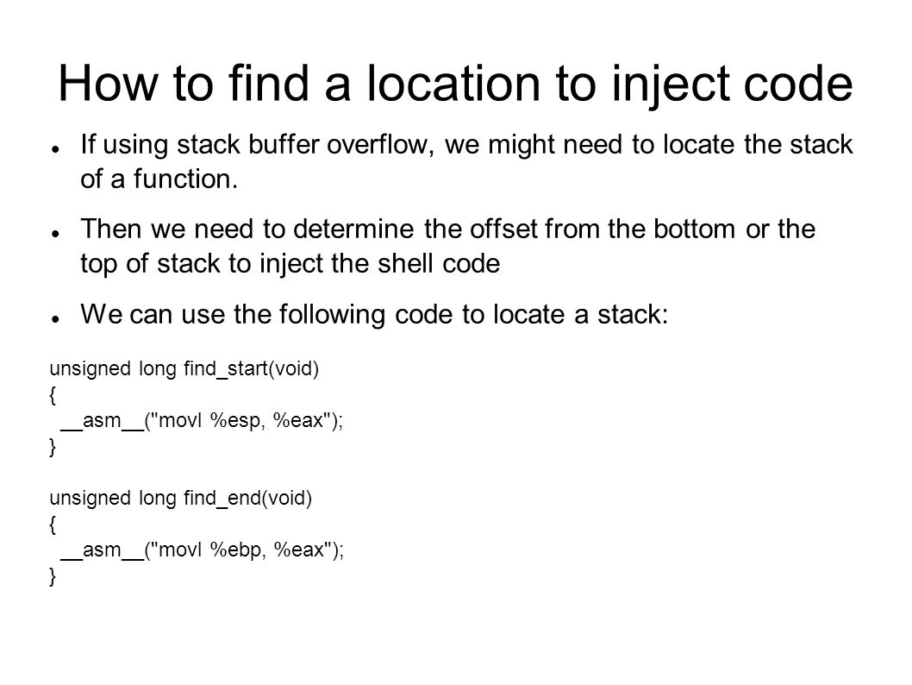
Task: Click the opening brace after find_start
Action: click(x=53, y=396)
